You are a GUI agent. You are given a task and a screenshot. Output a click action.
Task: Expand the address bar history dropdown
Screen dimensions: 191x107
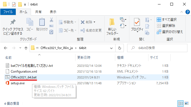coord(111,48)
